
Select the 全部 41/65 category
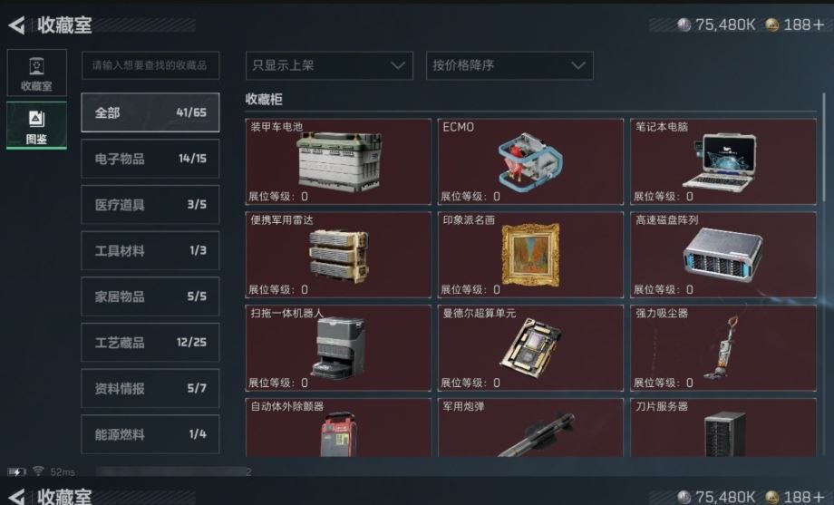click(x=150, y=112)
